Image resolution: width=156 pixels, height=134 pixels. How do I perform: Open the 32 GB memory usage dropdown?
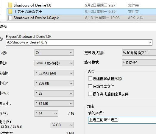[62, 125]
